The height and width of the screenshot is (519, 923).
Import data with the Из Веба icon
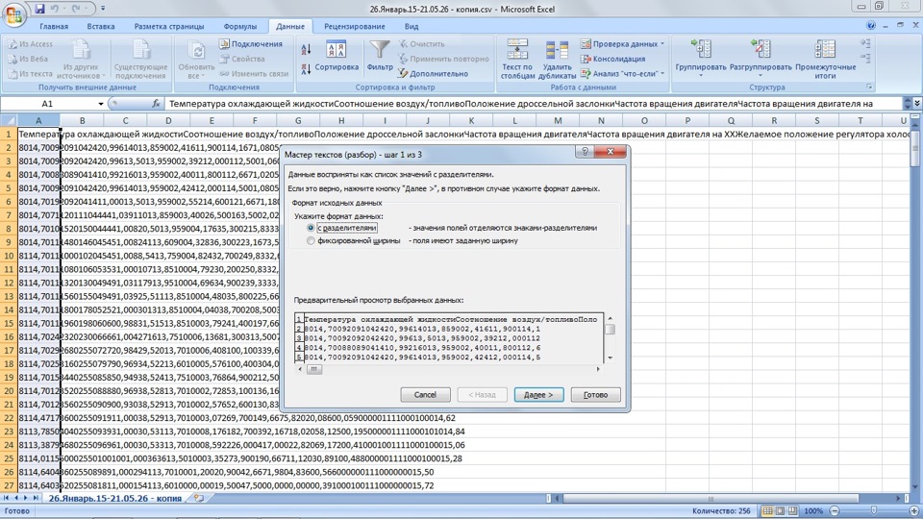[x=28, y=59]
